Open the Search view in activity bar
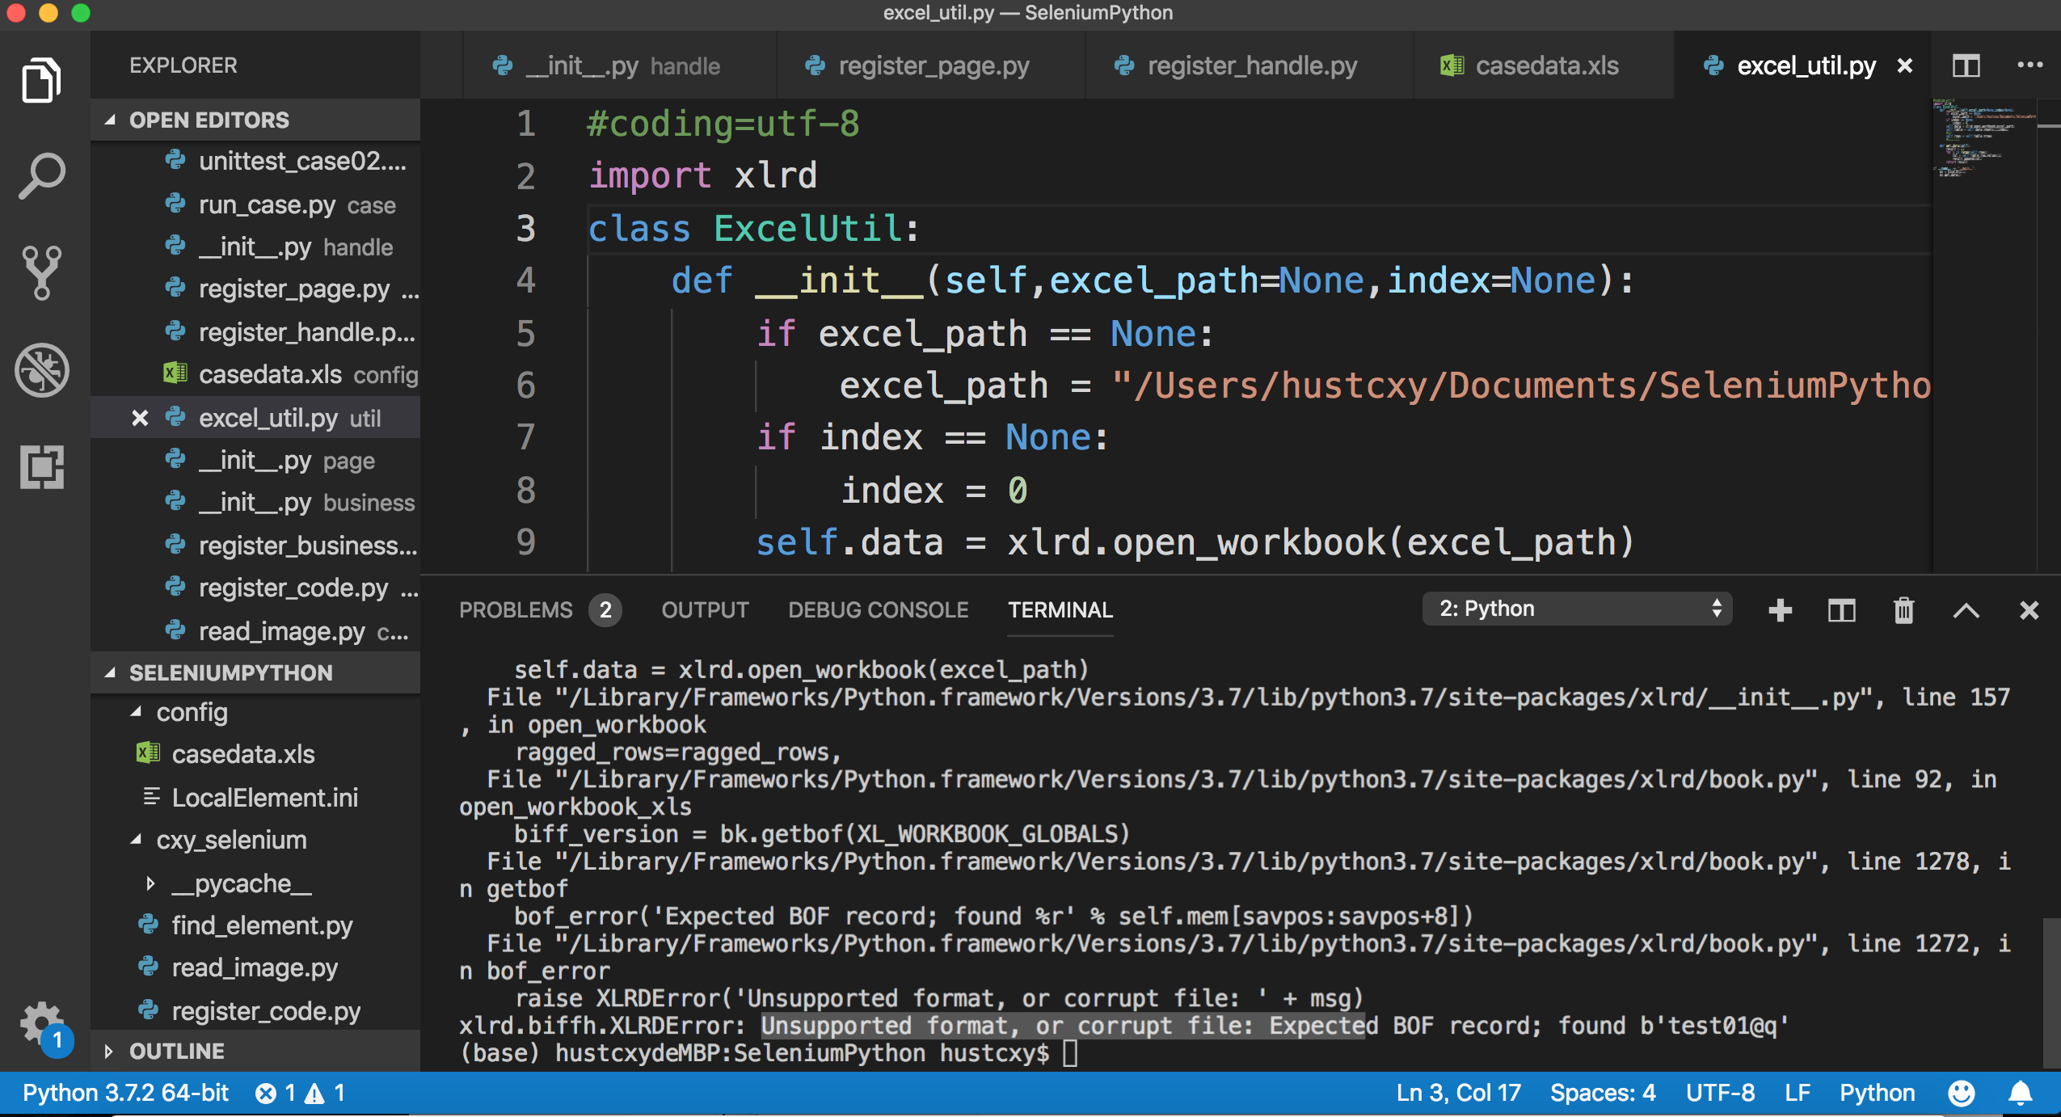The image size is (2061, 1117). (x=42, y=175)
